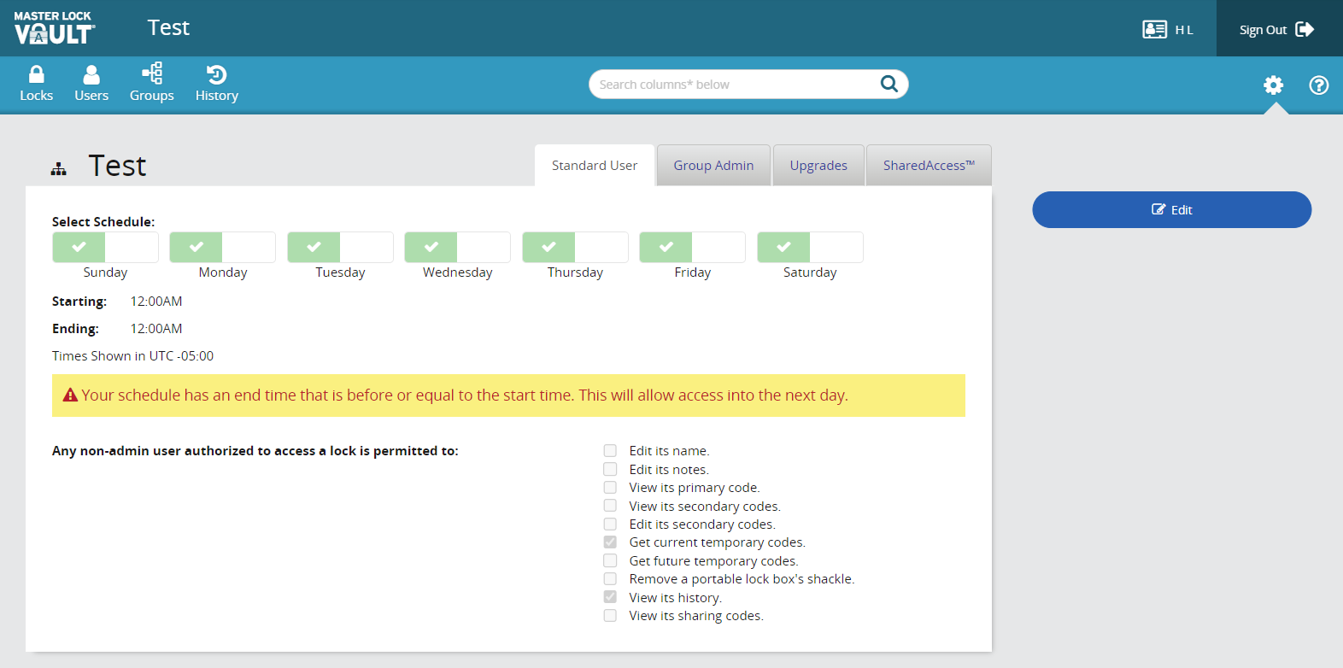Open the settings gear icon
This screenshot has height=668, width=1343.
tap(1273, 85)
